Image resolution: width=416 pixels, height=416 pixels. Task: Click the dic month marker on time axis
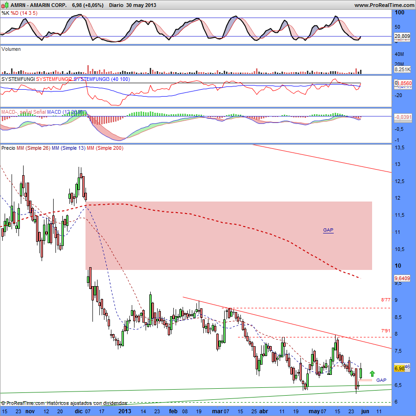tap(79, 411)
